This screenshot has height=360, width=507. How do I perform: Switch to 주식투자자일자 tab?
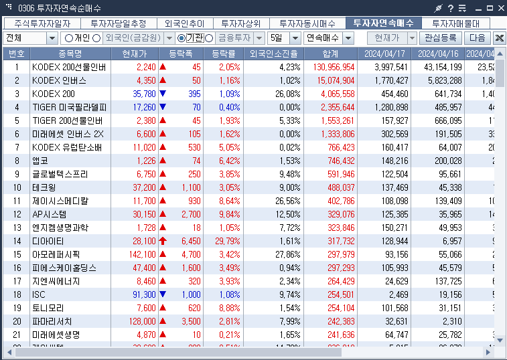tap(42, 23)
